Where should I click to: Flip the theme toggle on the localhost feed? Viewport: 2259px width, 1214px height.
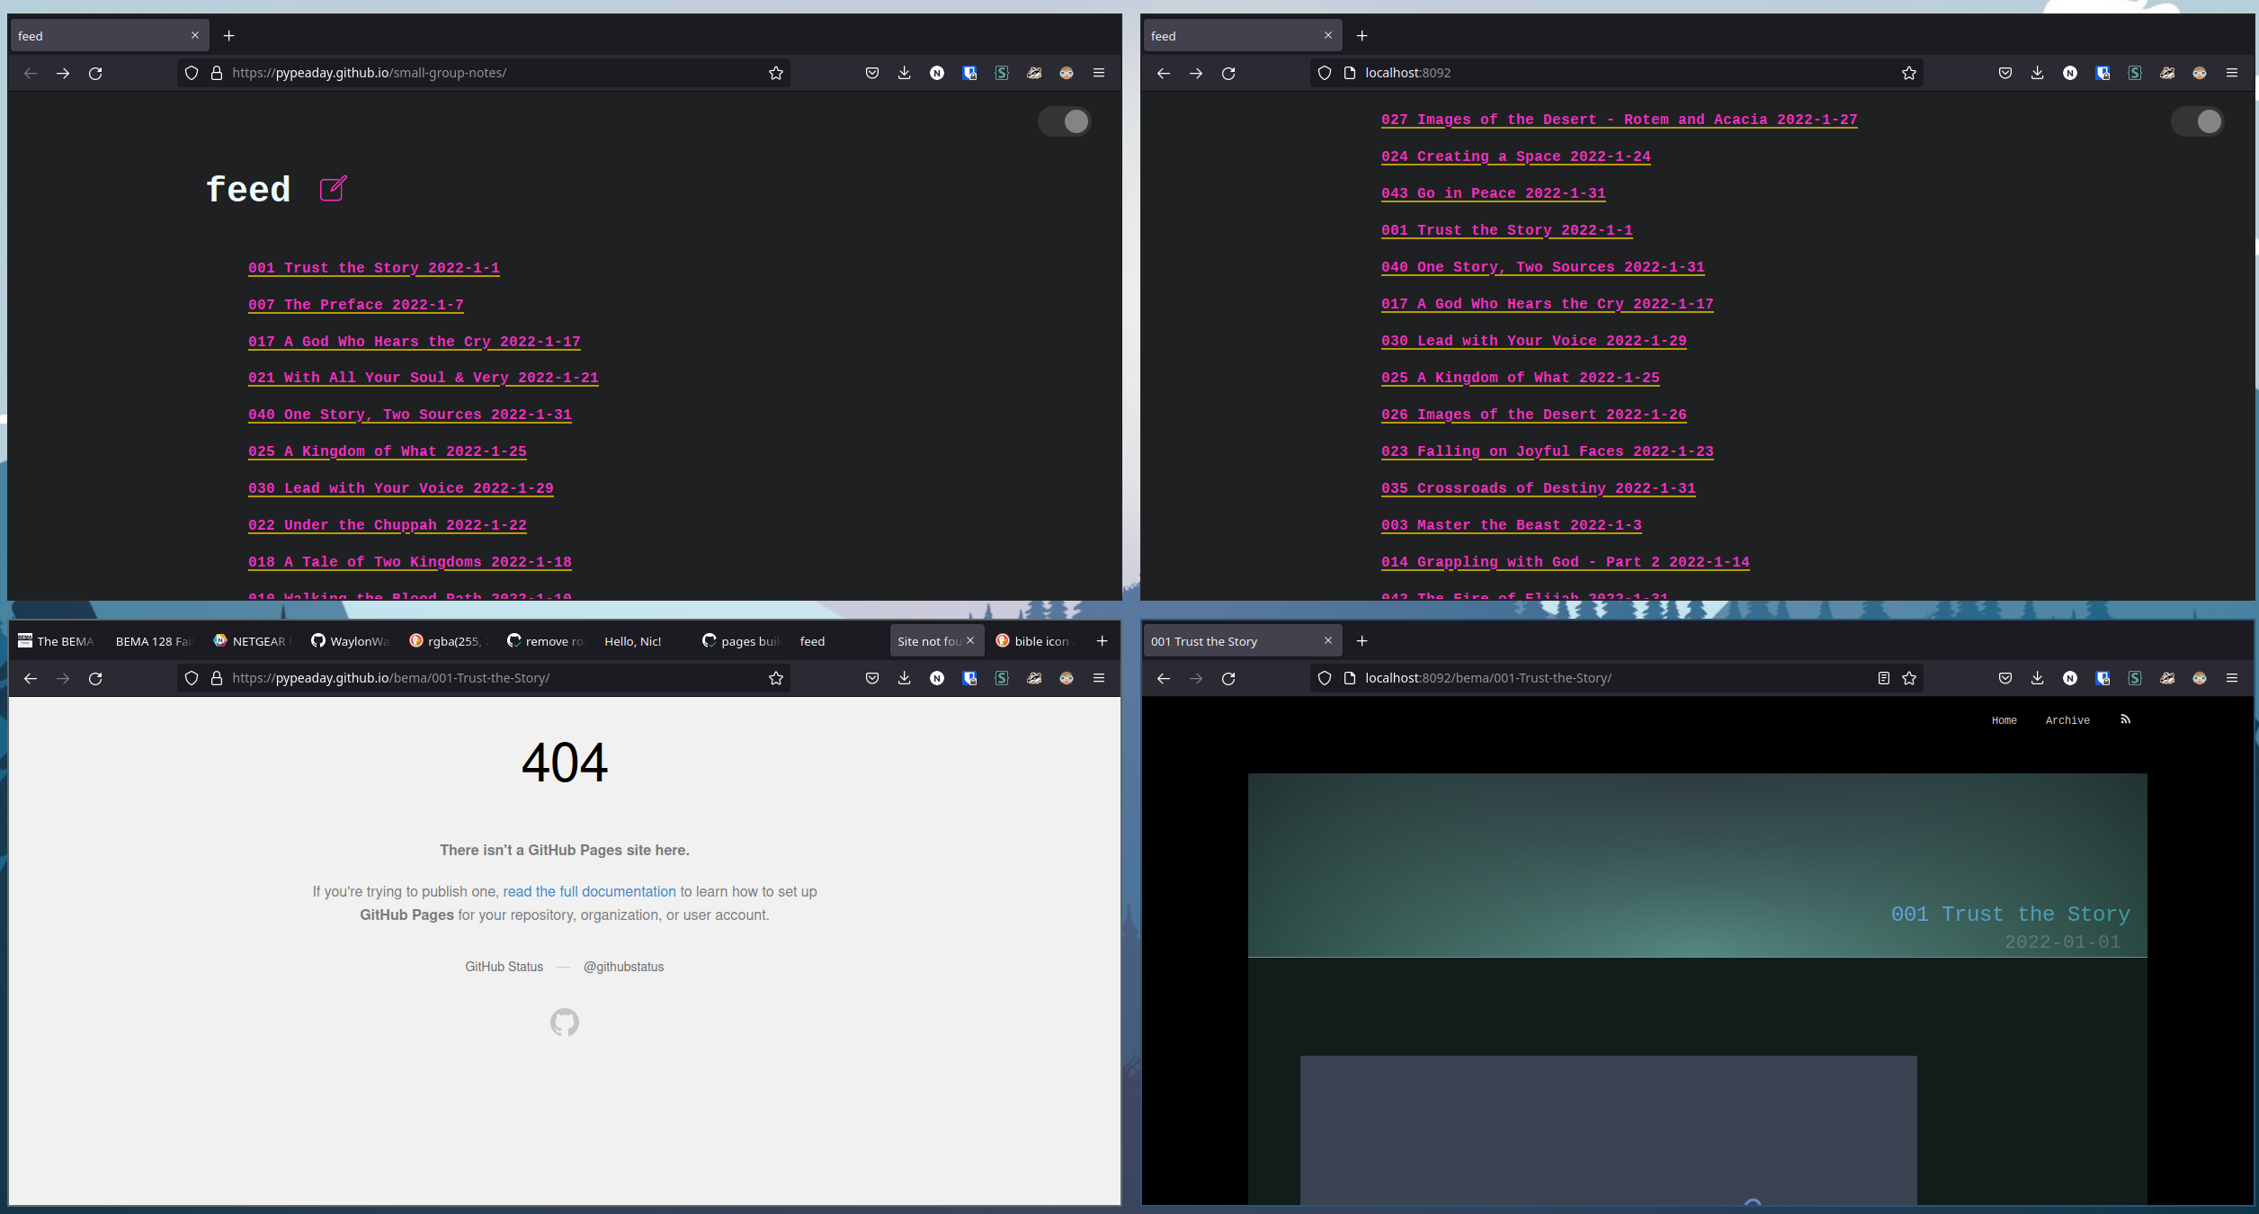2198,121
